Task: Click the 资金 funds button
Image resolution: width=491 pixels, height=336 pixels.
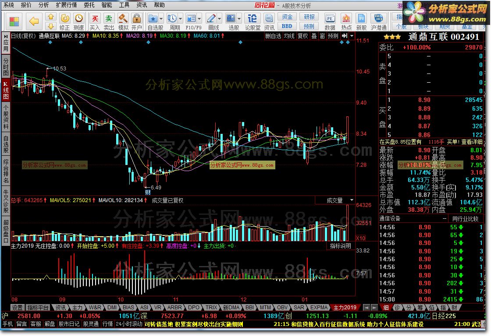Action: (x=287, y=17)
